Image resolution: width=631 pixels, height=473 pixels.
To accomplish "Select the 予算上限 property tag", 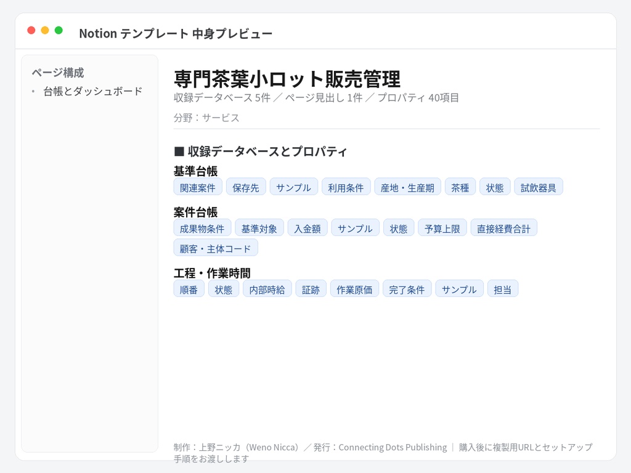I will [x=442, y=228].
